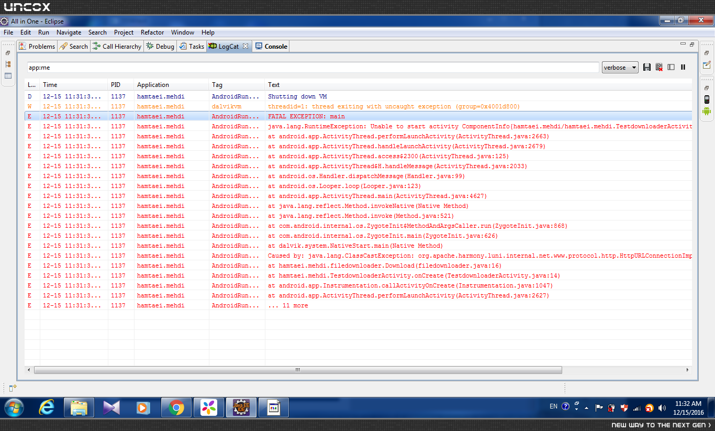Pause LogCat scroll lock

click(x=683, y=67)
